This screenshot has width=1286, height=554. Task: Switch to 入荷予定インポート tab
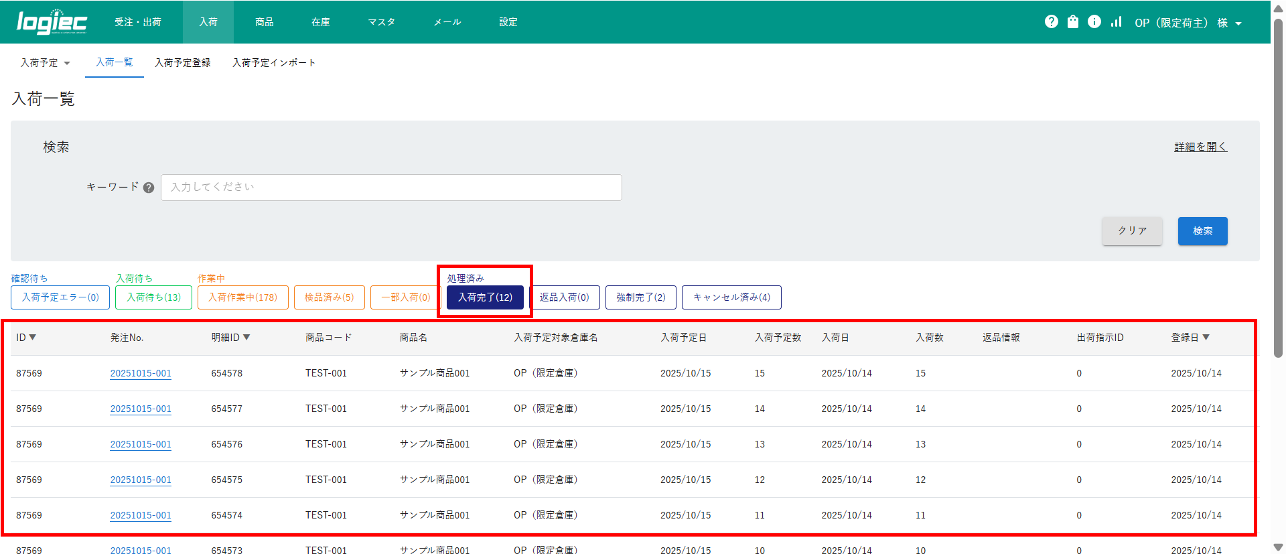click(273, 63)
